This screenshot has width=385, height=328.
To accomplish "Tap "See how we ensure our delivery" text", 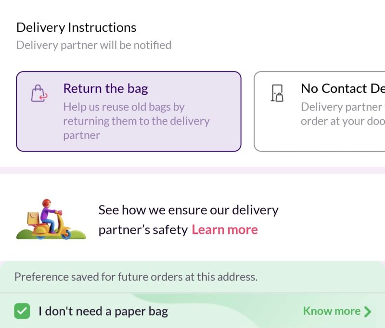I will tap(188, 210).
